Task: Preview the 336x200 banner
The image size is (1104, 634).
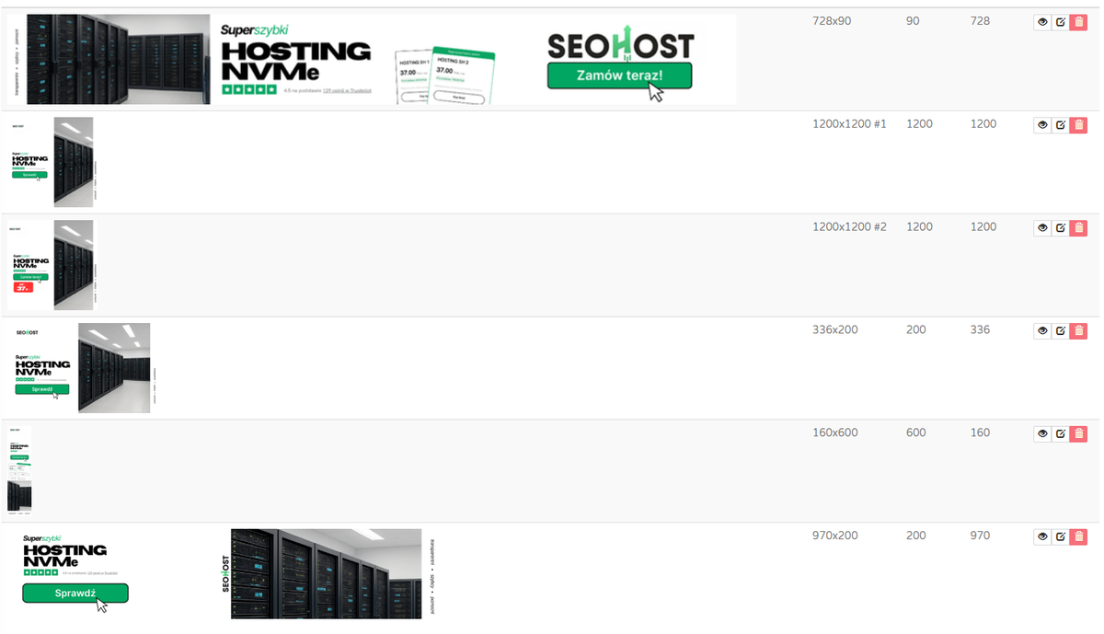Action: tap(1042, 330)
